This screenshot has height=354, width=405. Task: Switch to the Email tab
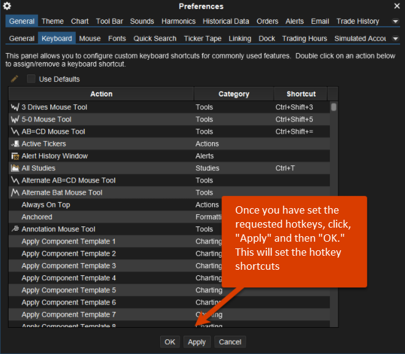point(319,21)
